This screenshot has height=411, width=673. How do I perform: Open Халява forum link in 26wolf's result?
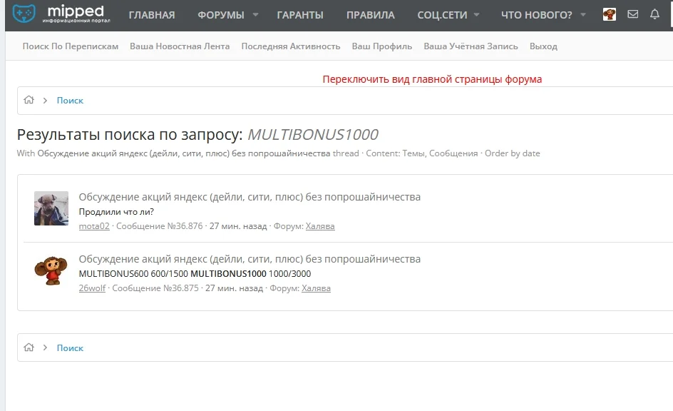316,288
